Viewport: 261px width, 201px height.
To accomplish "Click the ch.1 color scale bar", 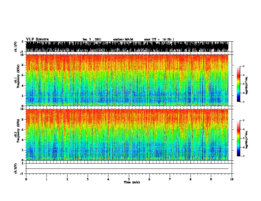I will point(239,84).
